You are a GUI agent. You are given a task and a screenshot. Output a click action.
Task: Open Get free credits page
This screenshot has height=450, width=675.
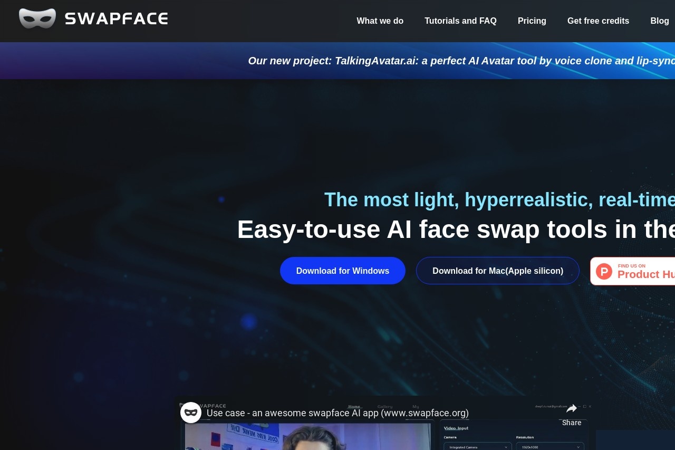tap(598, 21)
